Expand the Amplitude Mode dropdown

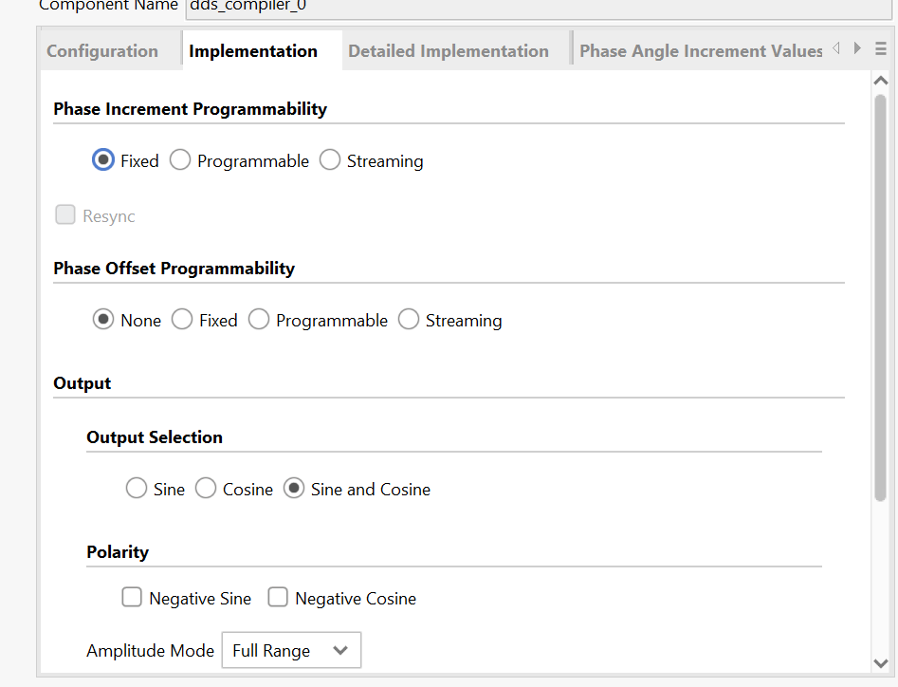click(291, 651)
